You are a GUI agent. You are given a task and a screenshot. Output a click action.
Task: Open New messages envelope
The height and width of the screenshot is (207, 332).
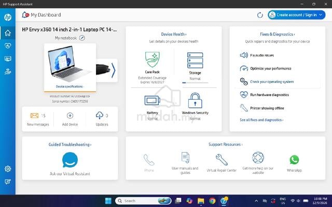point(34,116)
